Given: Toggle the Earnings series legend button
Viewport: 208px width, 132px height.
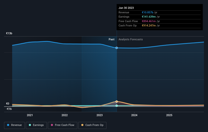Looking at the screenshot, I should [36, 125].
